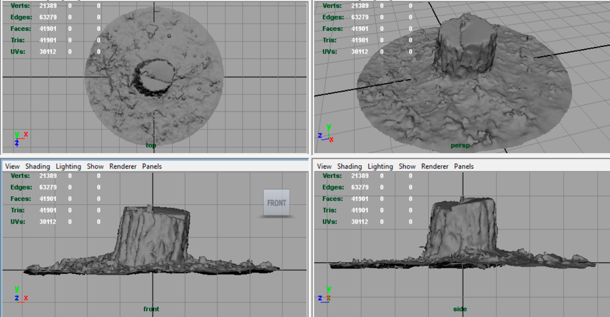Click the 'side' viewport label

(x=460, y=309)
